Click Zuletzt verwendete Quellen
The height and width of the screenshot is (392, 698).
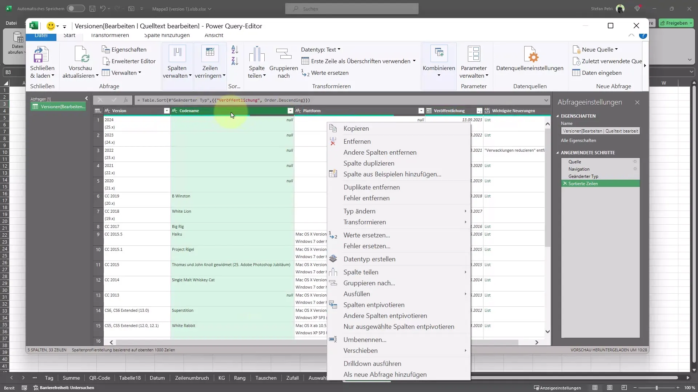[x=607, y=61]
